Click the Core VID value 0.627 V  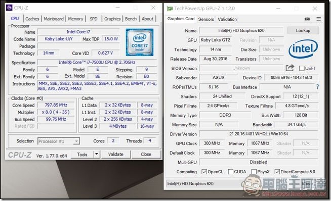[106, 53]
